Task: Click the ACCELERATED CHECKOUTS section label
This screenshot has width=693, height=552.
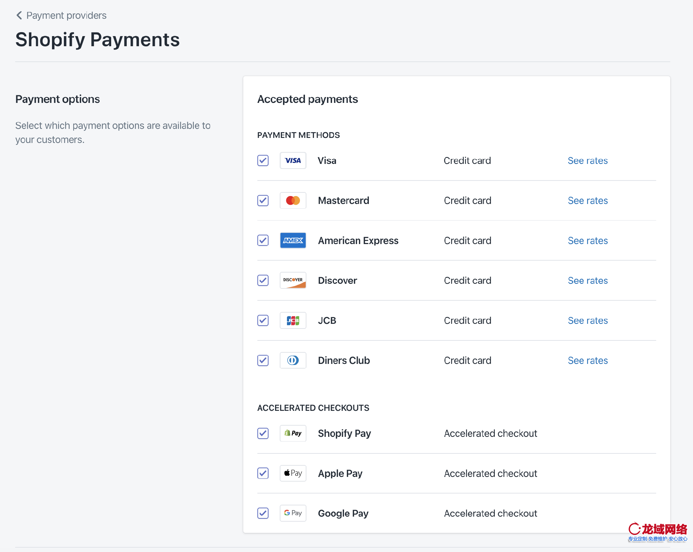Action: pos(313,408)
